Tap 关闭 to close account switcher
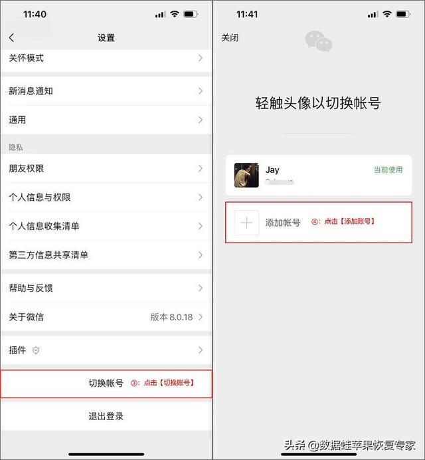Viewport: 425px width, 460px height. pyautogui.click(x=230, y=38)
